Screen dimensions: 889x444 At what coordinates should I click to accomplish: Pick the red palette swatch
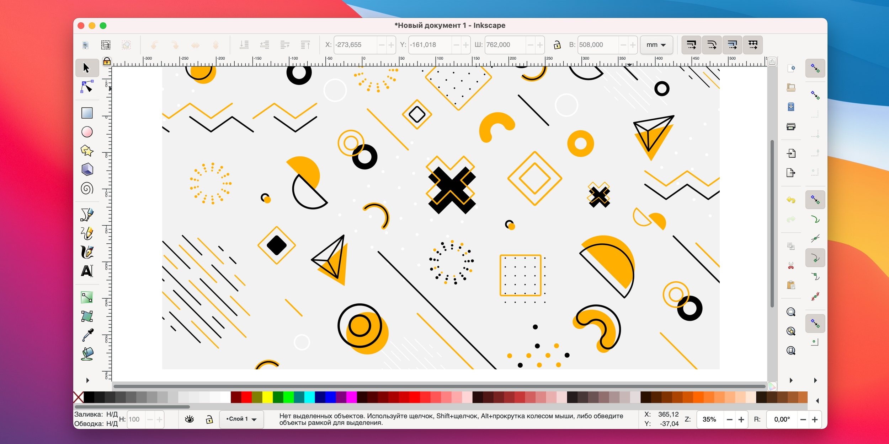(246, 397)
